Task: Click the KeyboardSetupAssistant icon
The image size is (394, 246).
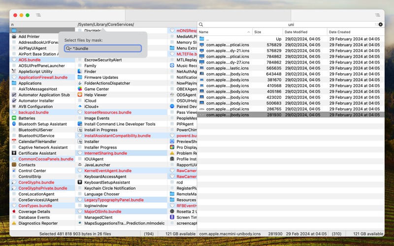Action: point(80,182)
